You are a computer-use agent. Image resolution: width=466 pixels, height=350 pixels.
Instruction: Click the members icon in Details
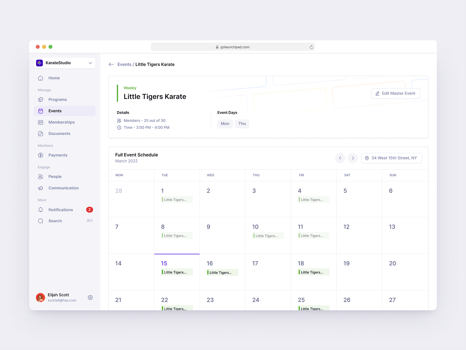click(119, 121)
